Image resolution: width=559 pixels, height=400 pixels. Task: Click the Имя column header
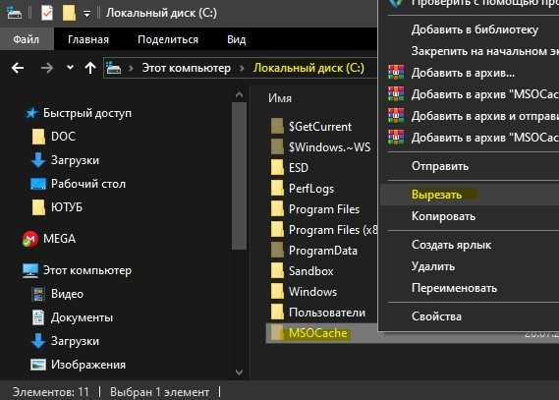(280, 98)
